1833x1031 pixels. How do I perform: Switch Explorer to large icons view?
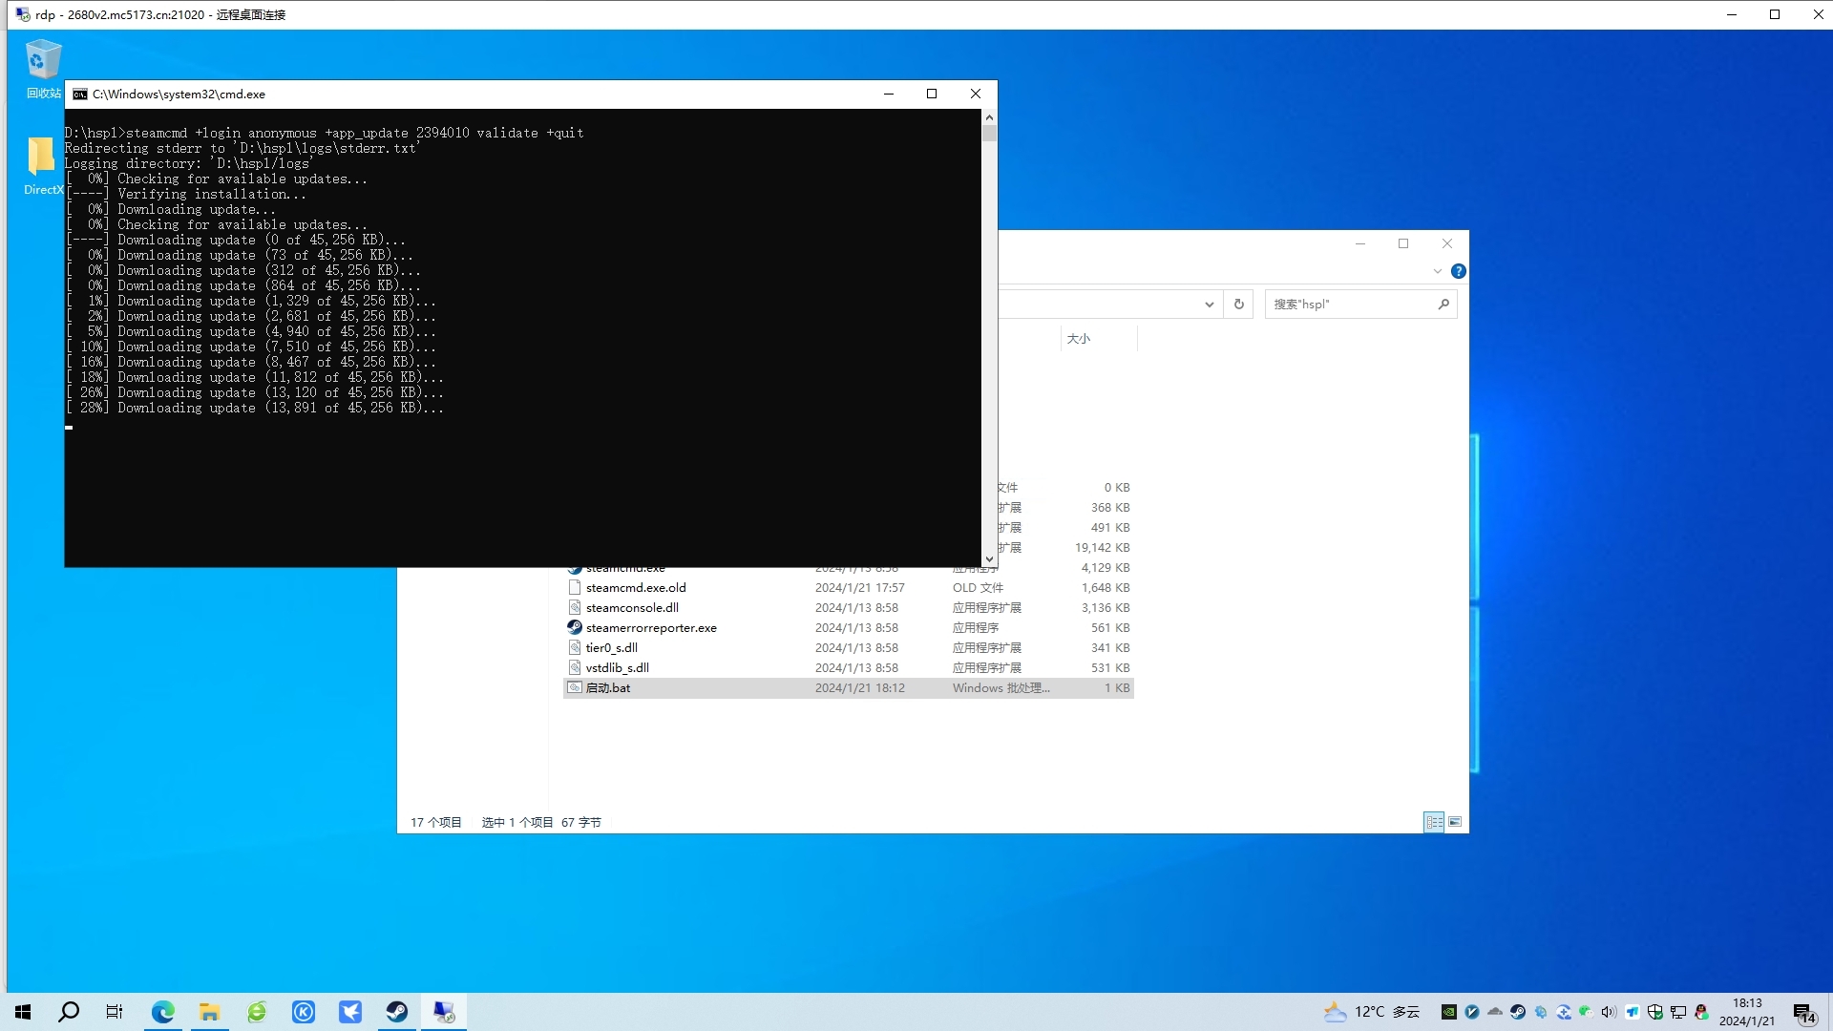pos(1455,822)
